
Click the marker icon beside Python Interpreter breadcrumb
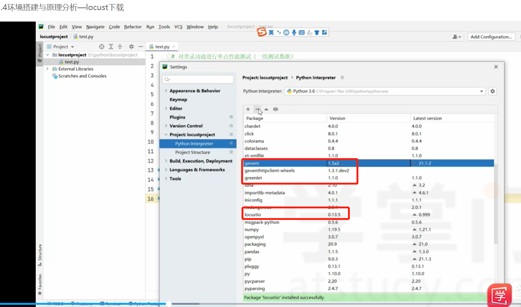[x=342, y=78]
